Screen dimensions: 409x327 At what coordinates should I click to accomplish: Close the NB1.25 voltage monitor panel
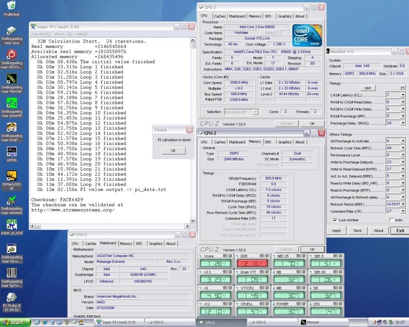tap(304, 256)
